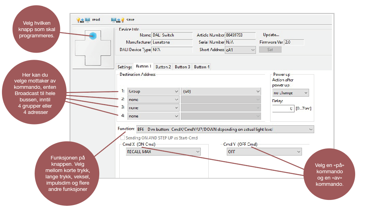Click the Update... button
Viewport: 365px width, 207px height.
coord(271,35)
